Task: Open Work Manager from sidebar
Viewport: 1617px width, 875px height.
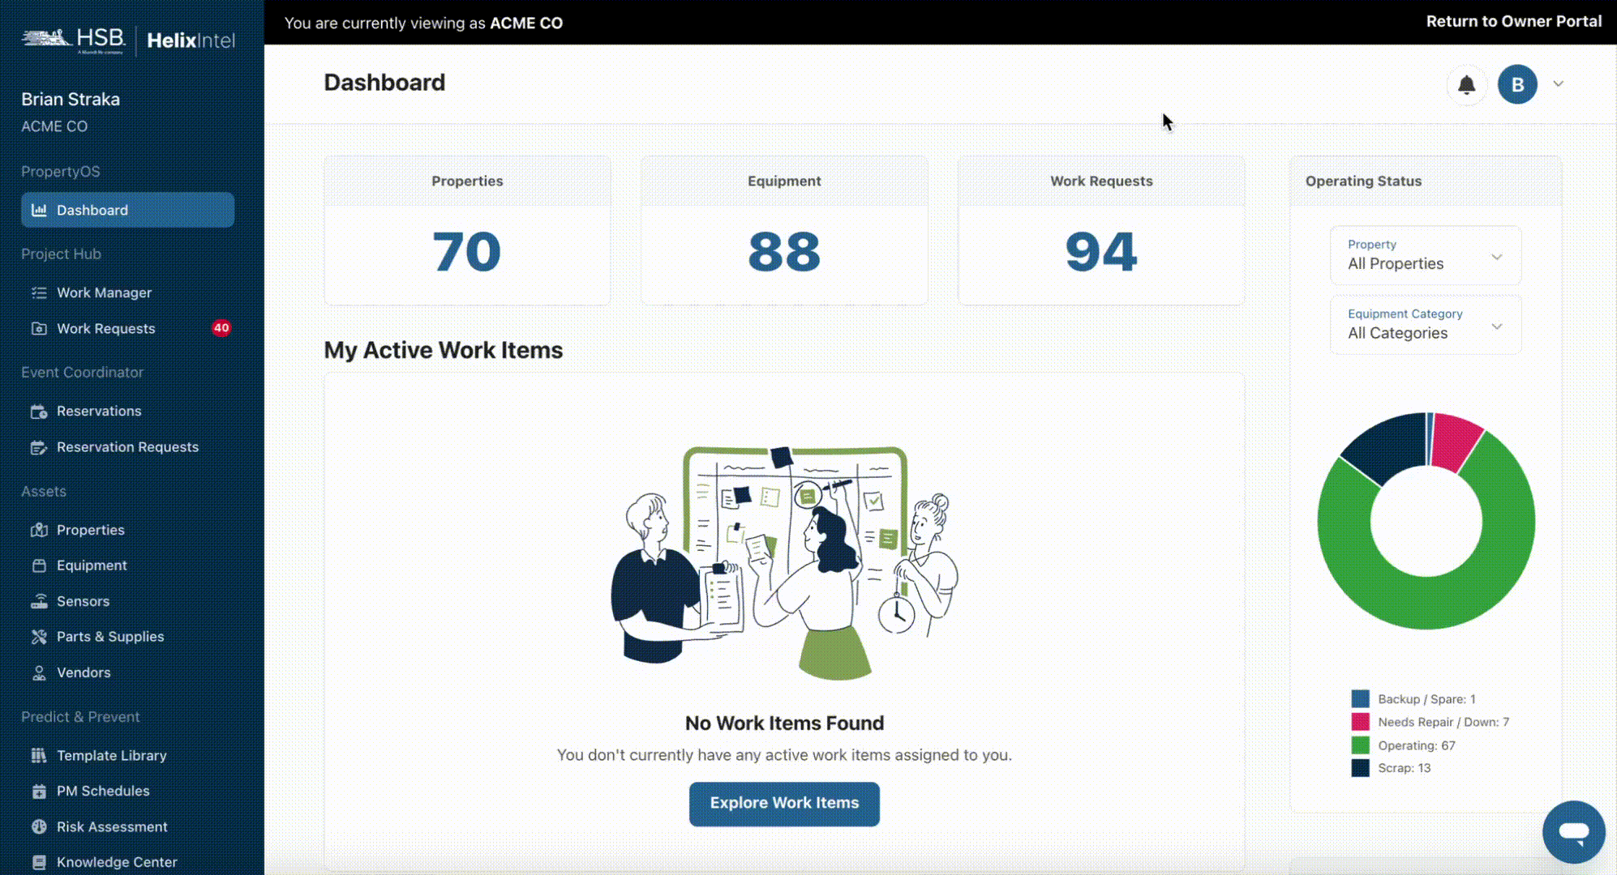Action: pyautogui.click(x=105, y=292)
